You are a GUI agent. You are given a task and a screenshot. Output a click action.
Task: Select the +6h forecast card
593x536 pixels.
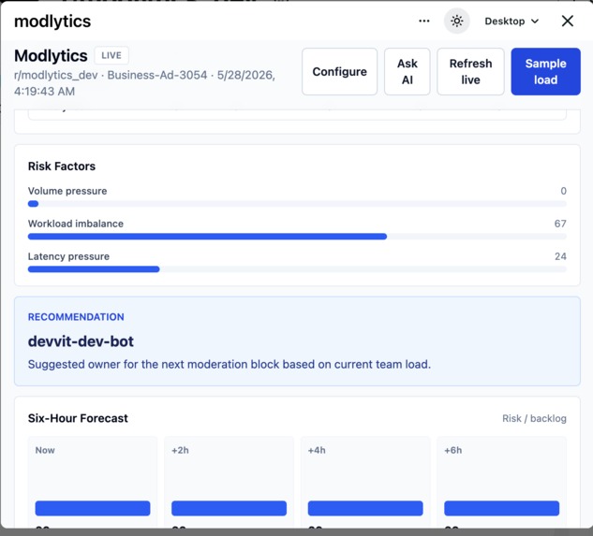click(x=501, y=482)
